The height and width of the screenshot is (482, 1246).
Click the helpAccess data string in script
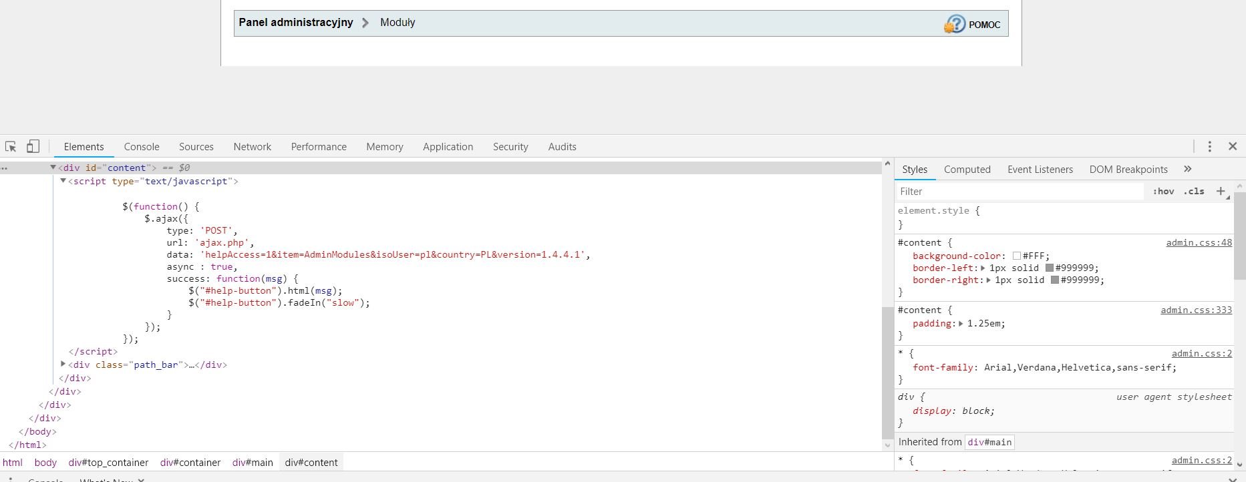point(393,255)
